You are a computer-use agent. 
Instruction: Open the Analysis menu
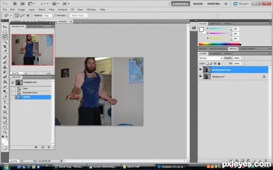[x=62, y=10]
